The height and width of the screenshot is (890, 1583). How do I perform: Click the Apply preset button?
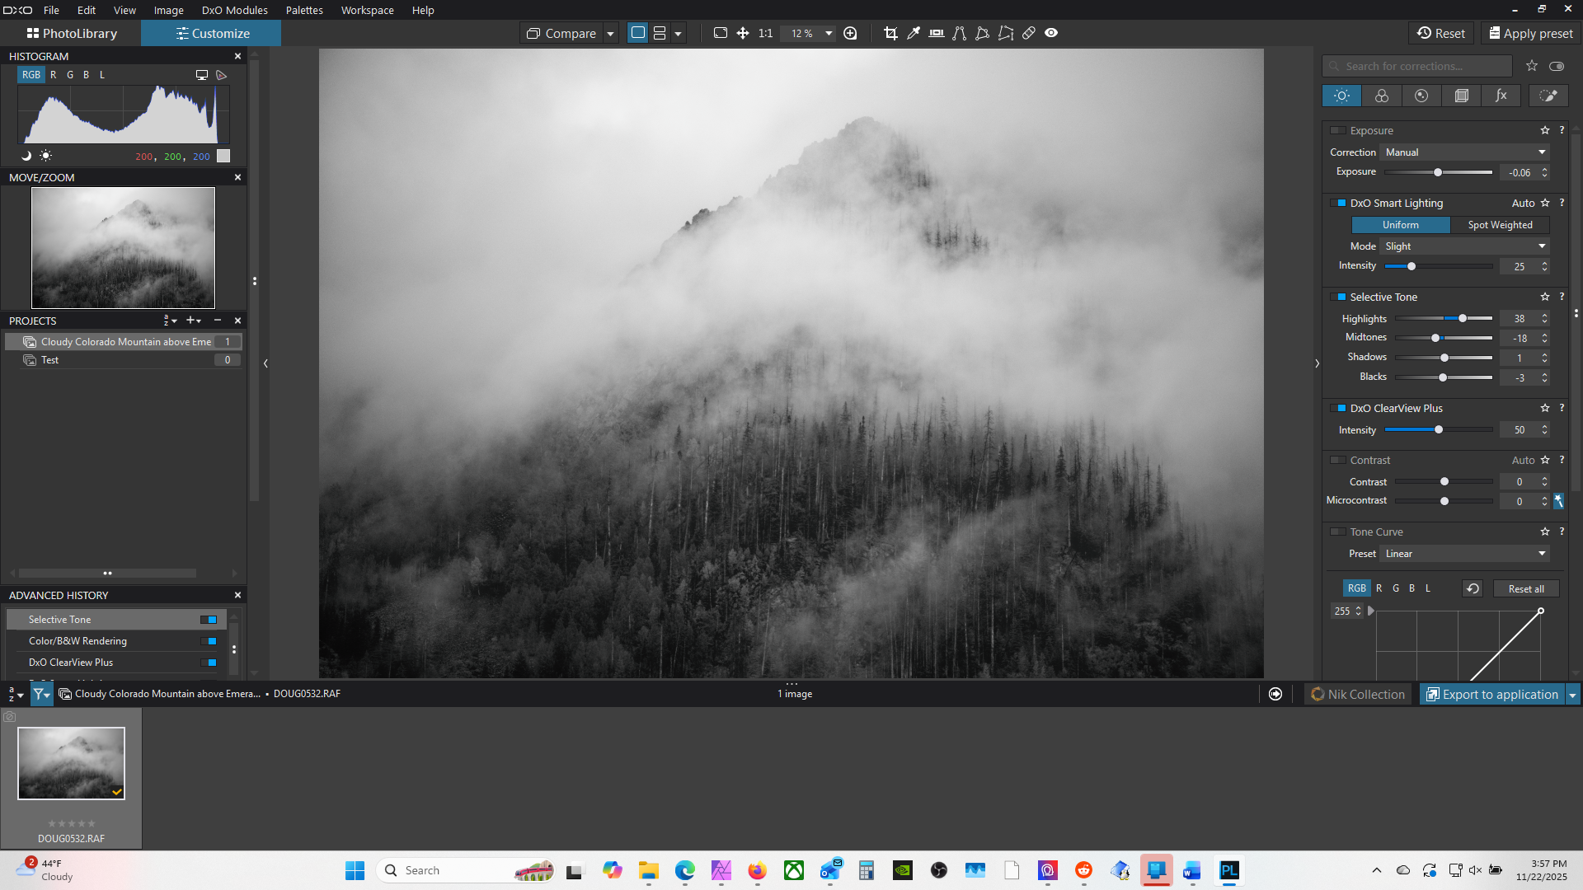[x=1530, y=33]
